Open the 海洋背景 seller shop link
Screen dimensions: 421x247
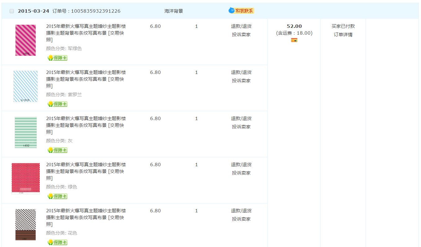(174, 11)
